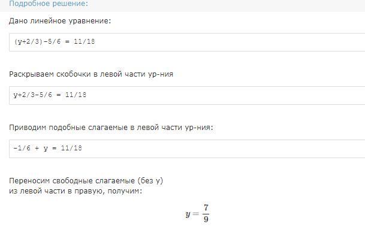Click '11/18' in the third equation box

tap(71, 148)
